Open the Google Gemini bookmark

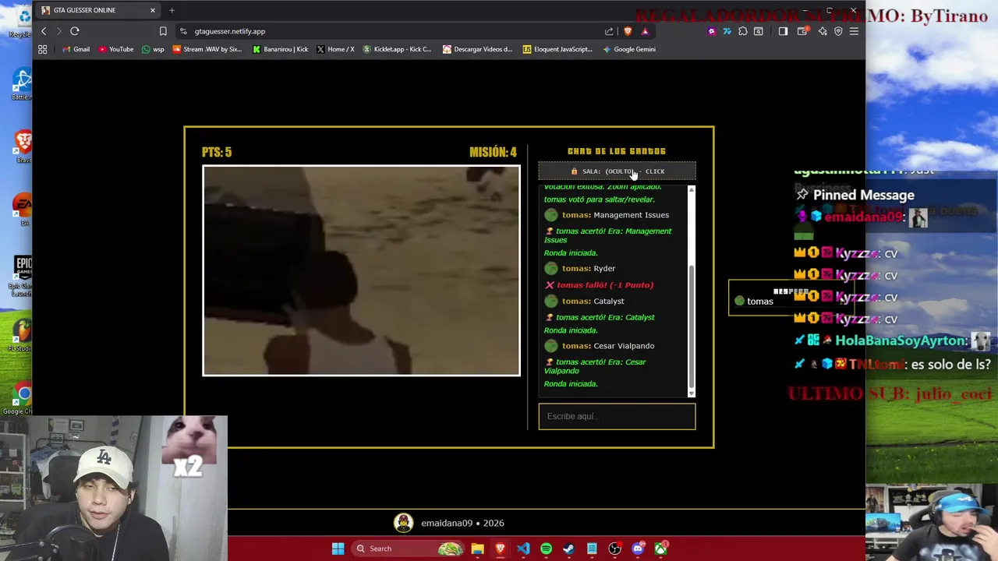pos(628,49)
